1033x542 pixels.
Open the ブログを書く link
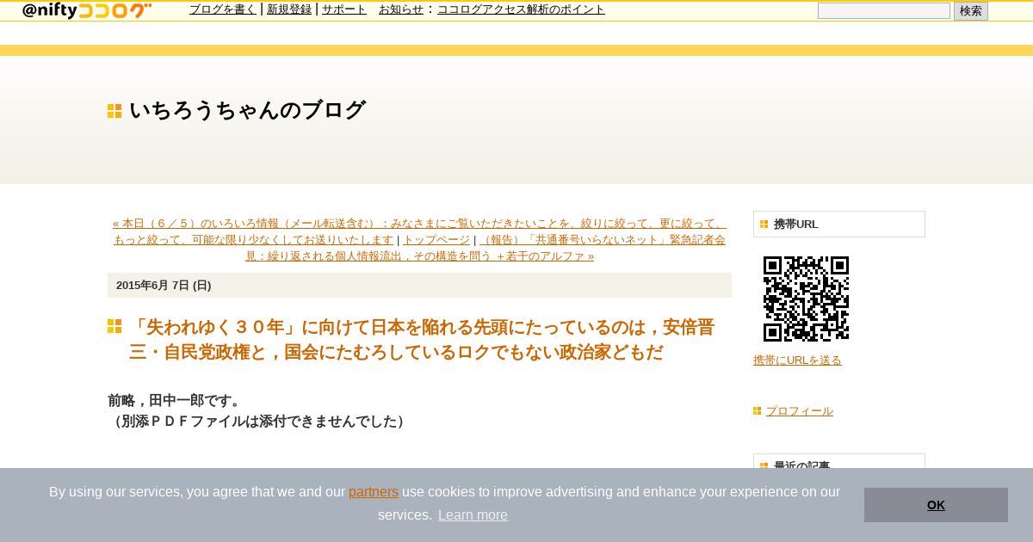coord(223,9)
